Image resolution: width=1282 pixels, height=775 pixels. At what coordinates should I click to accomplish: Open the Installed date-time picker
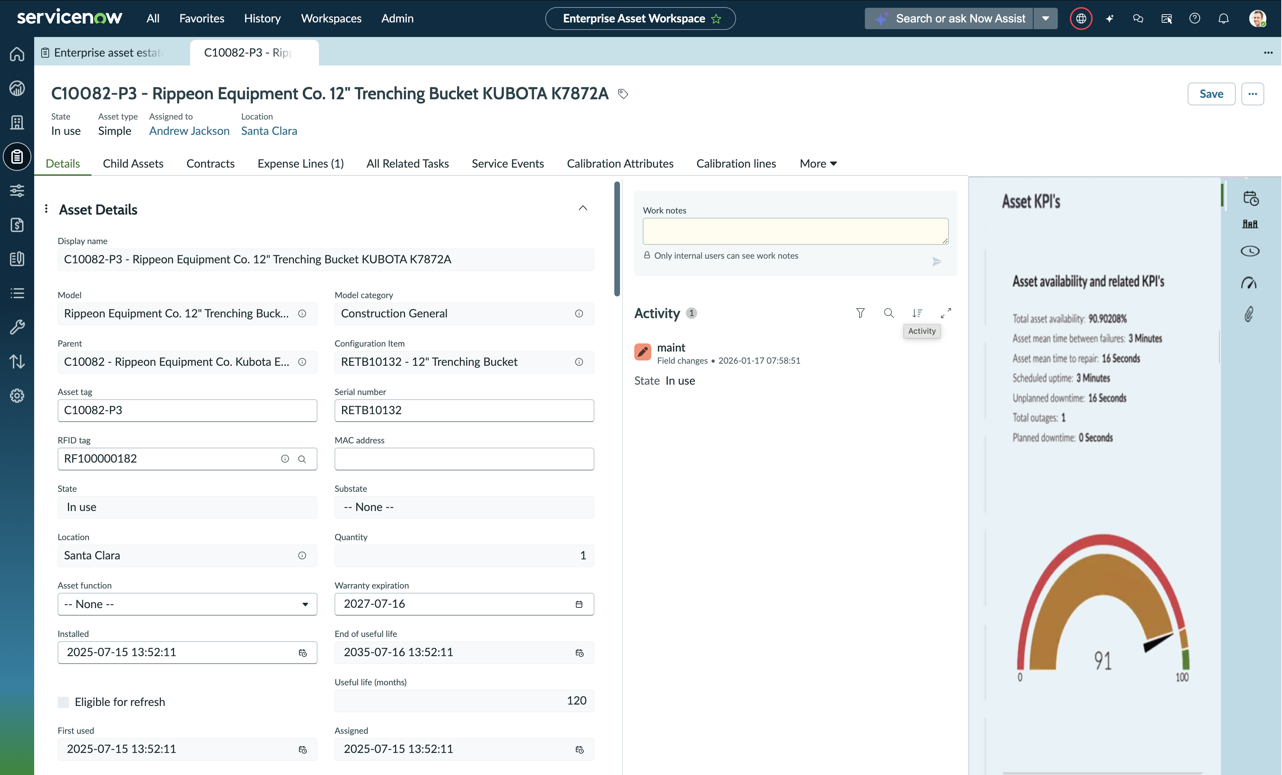(x=302, y=653)
